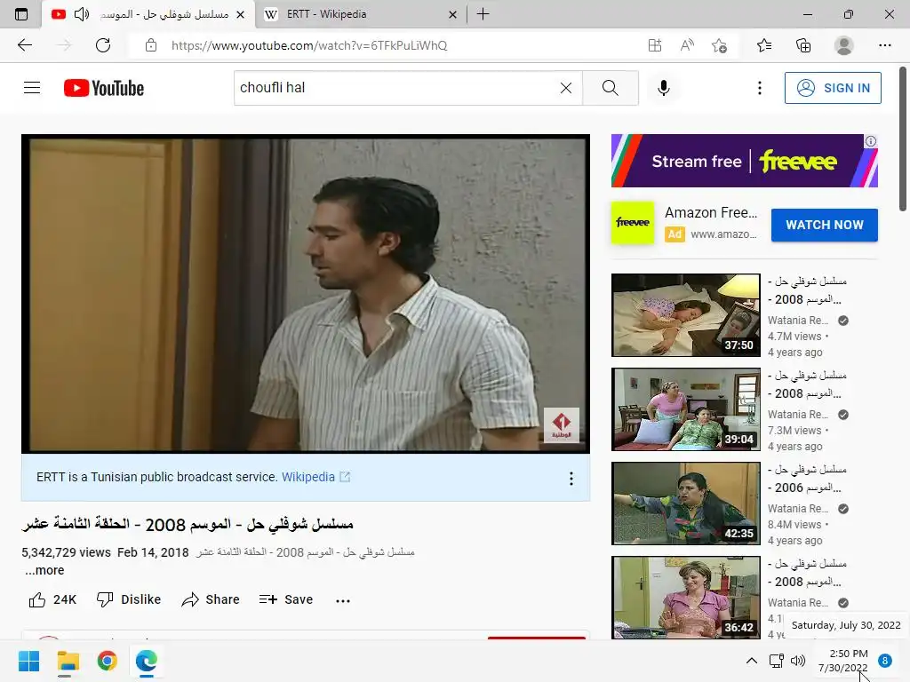The height and width of the screenshot is (682, 910).
Task: Like the video with thumbs up
Action: (x=52, y=599)
